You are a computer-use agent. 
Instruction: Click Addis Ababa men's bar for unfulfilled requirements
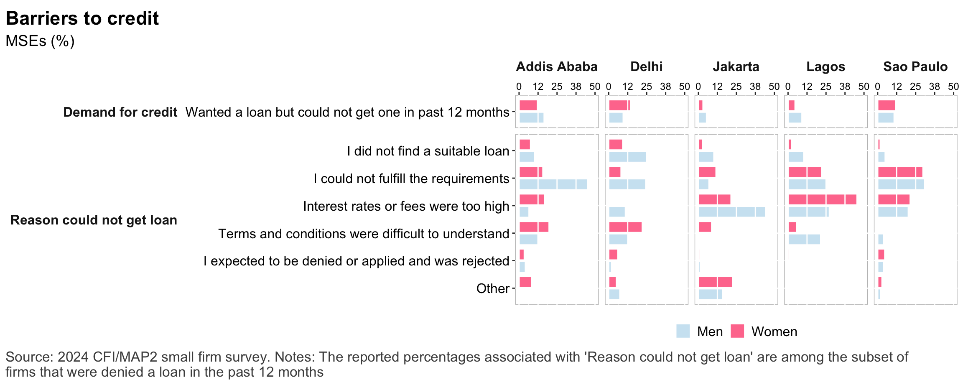tap(553, 184)
